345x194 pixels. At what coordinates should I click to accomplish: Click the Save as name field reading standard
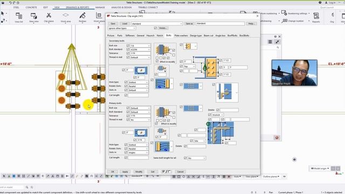[220, 23]
